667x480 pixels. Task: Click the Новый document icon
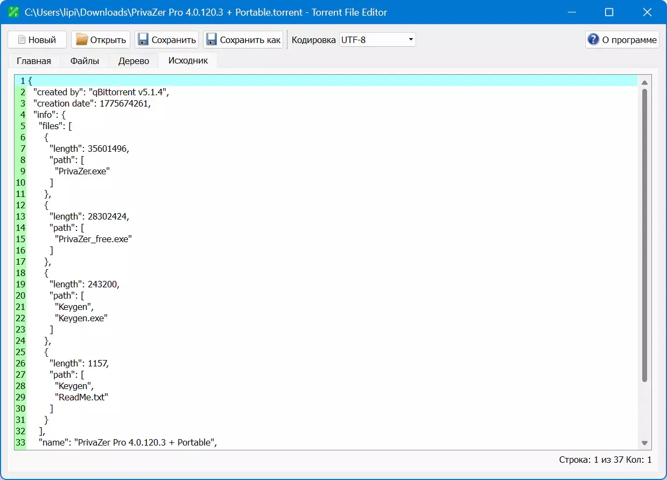click(22, 39)
